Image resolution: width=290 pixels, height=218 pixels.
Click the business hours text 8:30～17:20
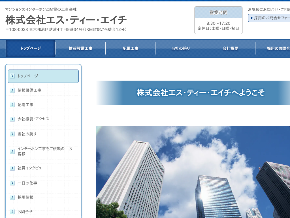pos(218,23)
